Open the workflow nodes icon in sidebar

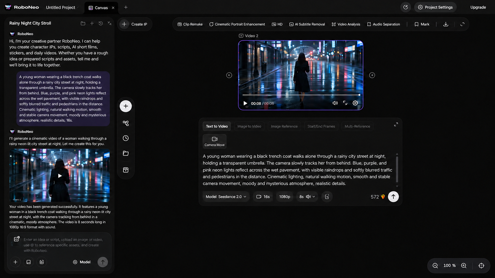pos(126,123)
